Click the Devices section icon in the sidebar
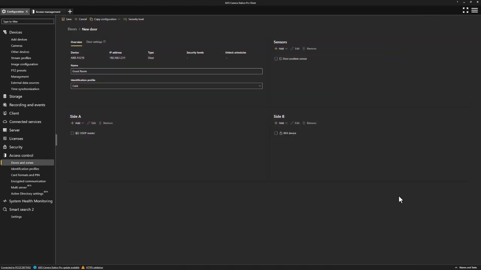The width and height of the screenshot is (481, 270). coord(5,32)
